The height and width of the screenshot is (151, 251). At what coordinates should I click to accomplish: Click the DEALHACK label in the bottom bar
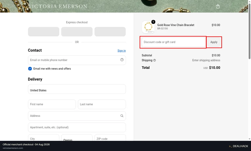240,146
